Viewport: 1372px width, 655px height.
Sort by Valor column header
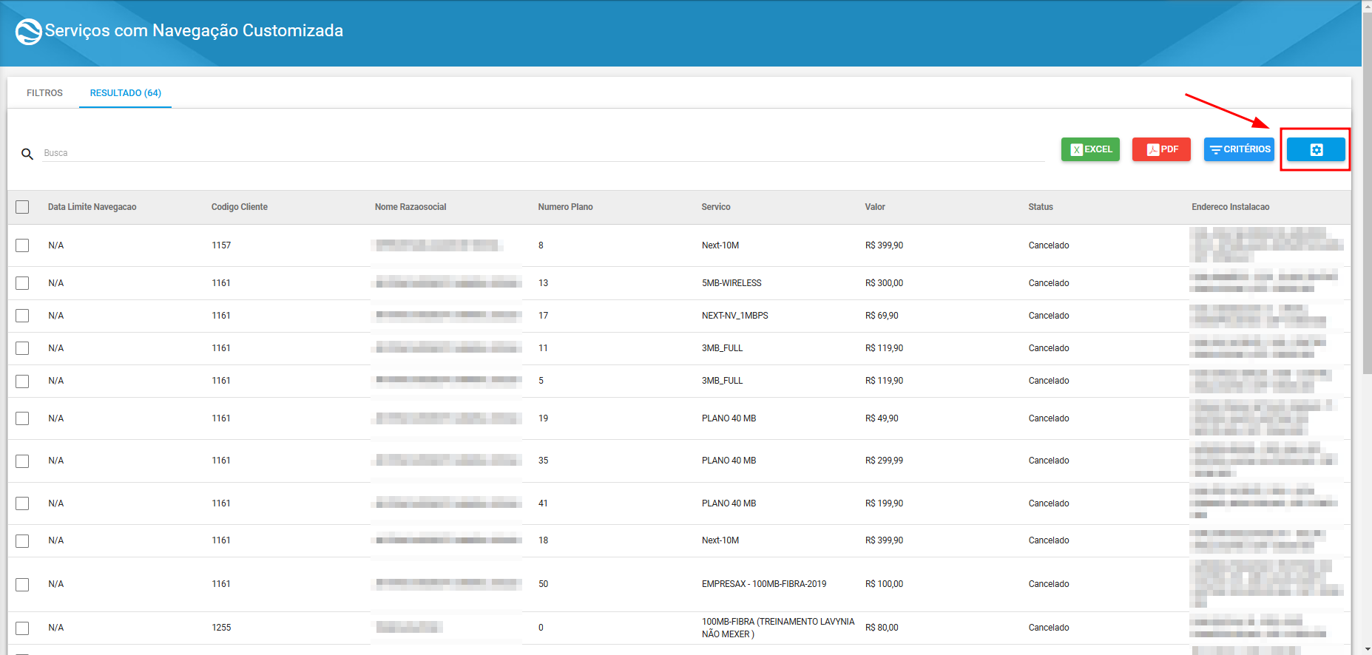tap(874, 207)
